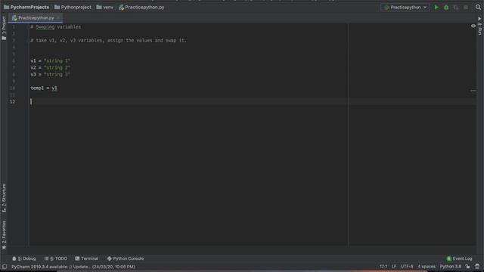Click PycharmProjects breadcrumb
Viewport: 484px width, 272px height.
(26, 7)
